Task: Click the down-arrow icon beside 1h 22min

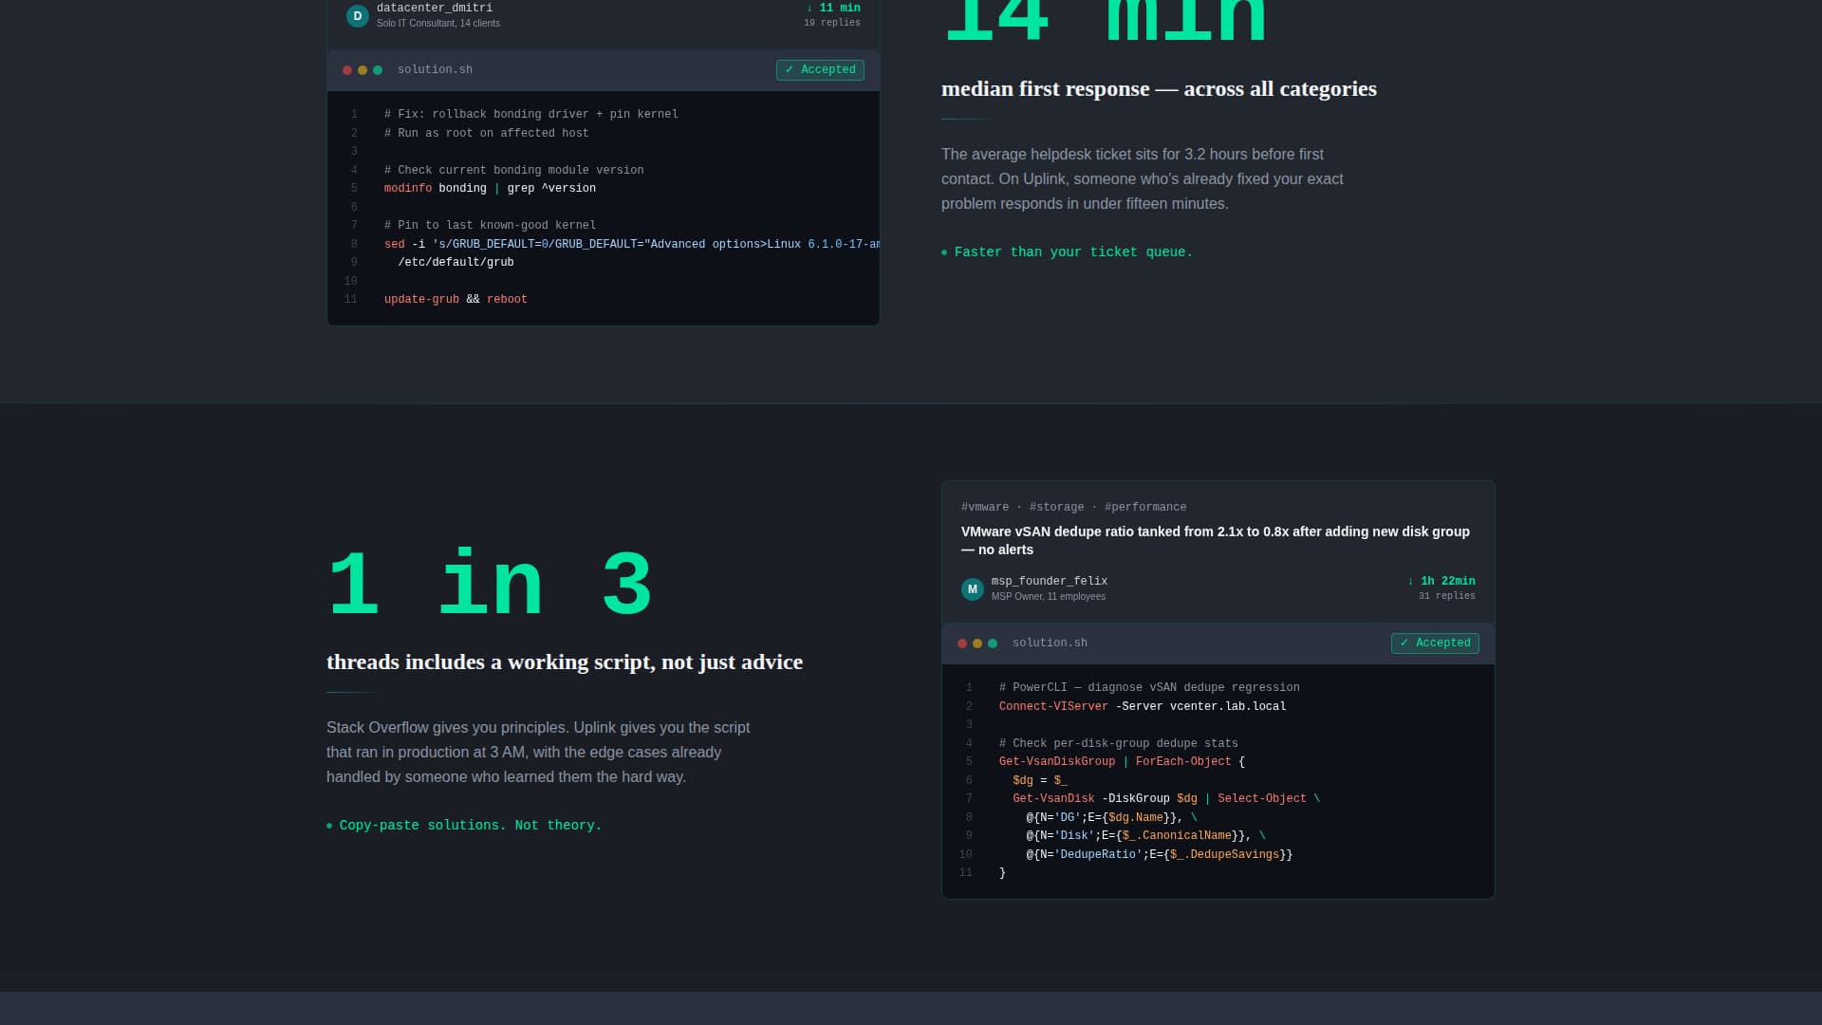Action: click(1410, 581)
